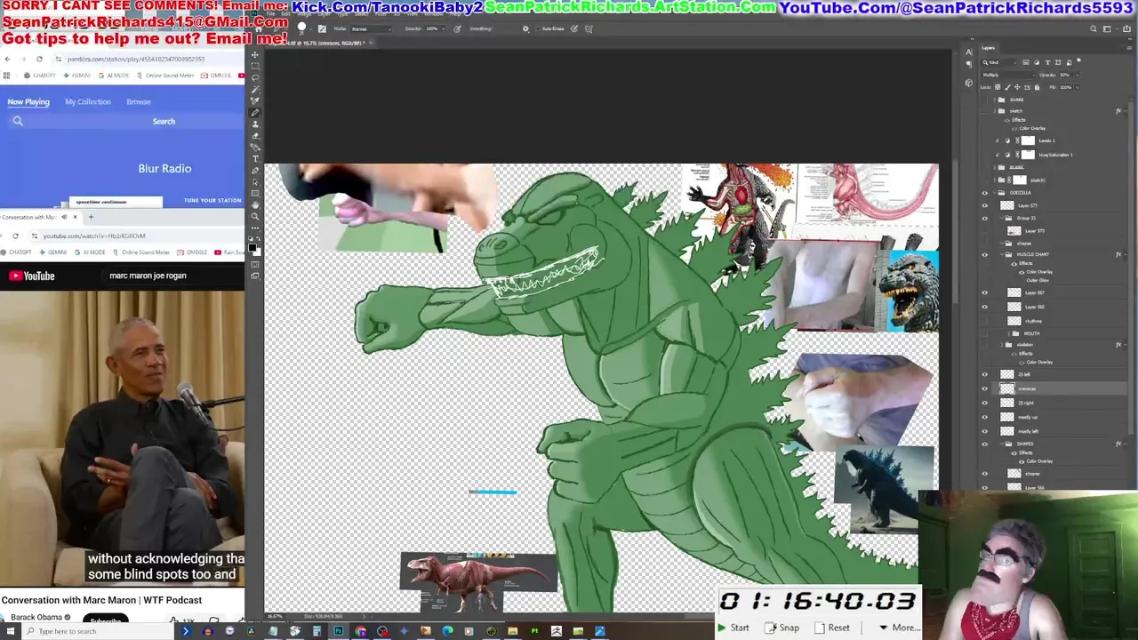Open Browse tab in Pandora
Image resolution: width=1138 pixels, height=640 pixels.
[139, 101]
